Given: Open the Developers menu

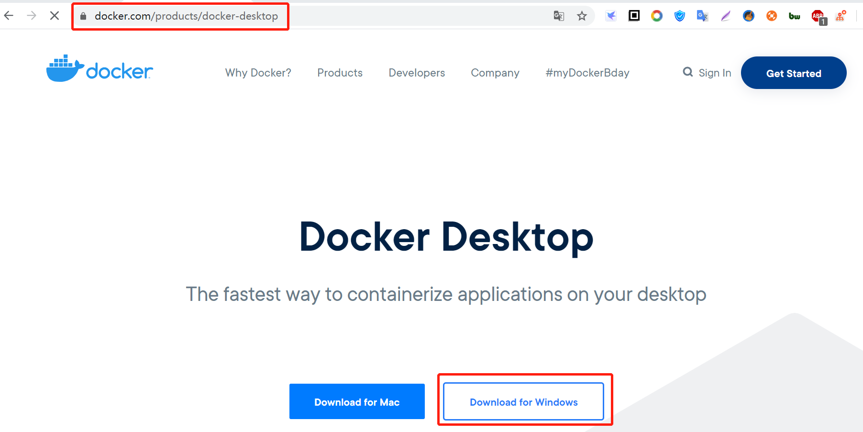Looking at the screenshot, I should click(x=417, y=73).
